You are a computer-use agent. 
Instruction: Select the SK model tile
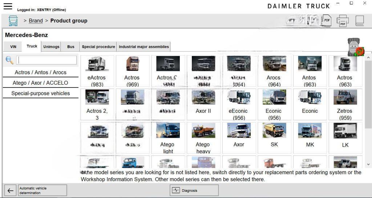pos(274,138)
